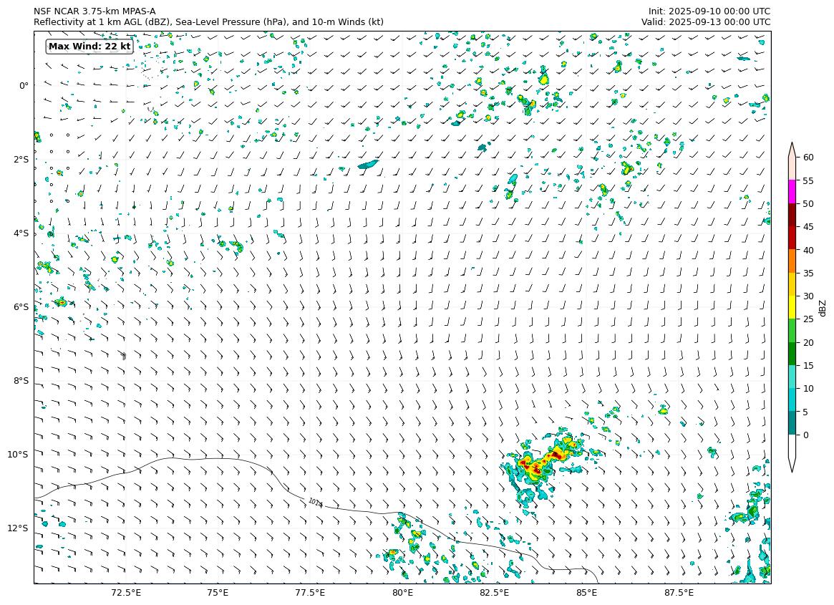This screenshot has width=834, height=605.
Task: Click the Max Wind: 22 kt box
Action: (x=89, y=47)
